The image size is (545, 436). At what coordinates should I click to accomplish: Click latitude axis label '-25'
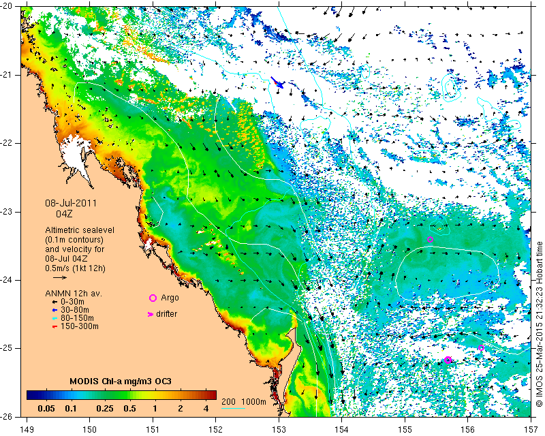click(7, 348)
